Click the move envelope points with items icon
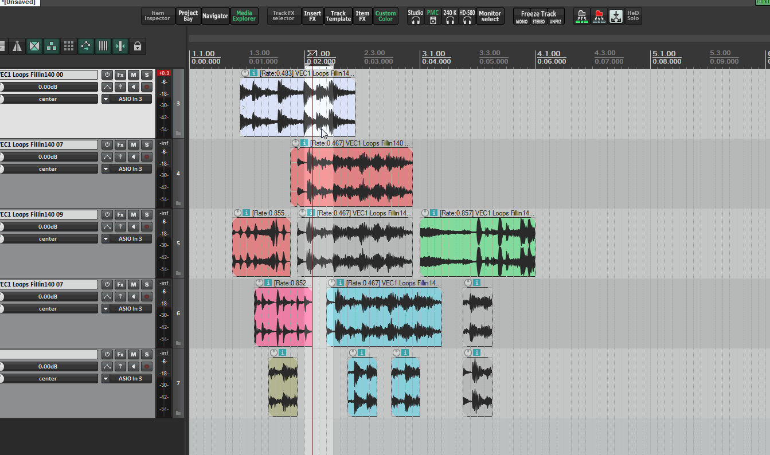The image size is (770, 455). pos(86,46)
